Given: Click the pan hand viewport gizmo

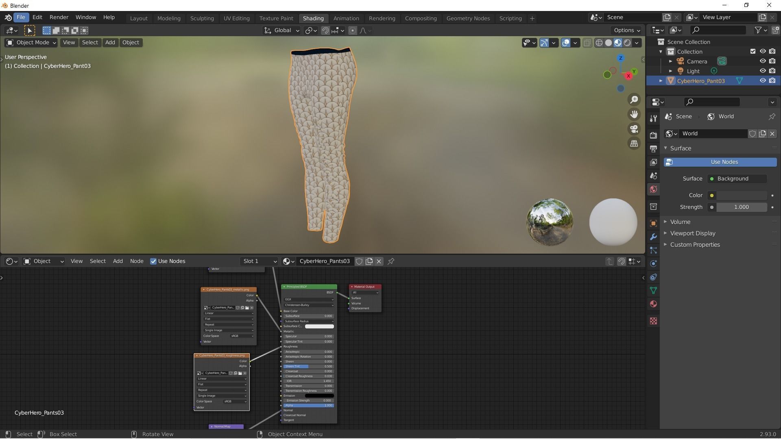Looking at the screenshot, I should point(634,115).
